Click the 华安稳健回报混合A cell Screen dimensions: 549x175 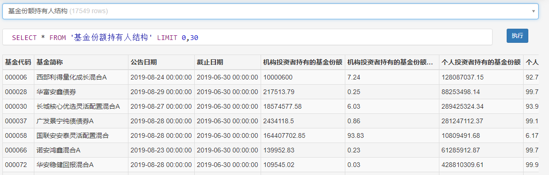click(x=81, y=165)
